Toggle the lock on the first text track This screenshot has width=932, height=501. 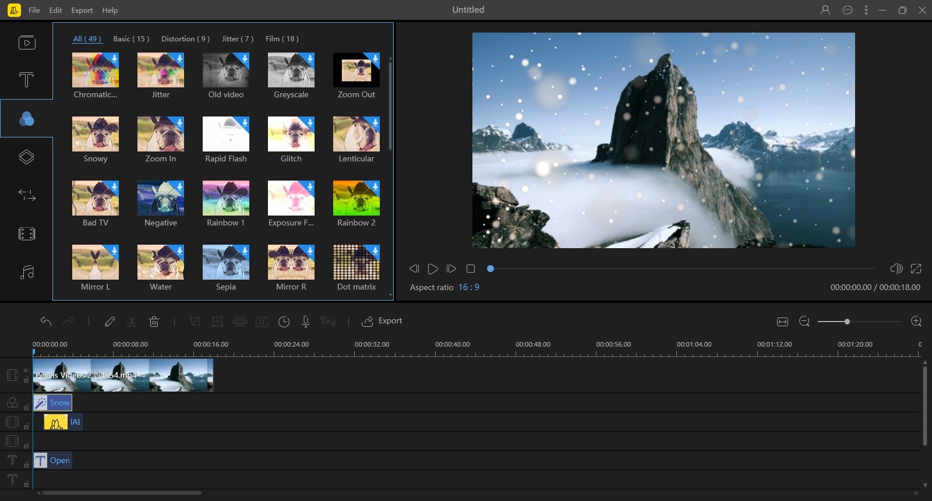click(26, 465)
